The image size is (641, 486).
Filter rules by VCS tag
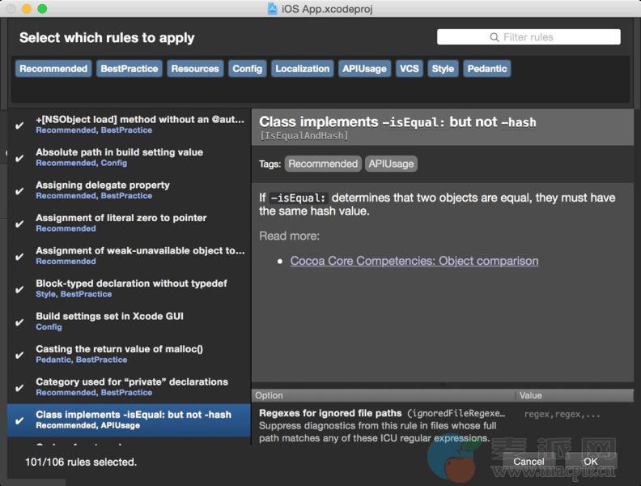(410, 69)
